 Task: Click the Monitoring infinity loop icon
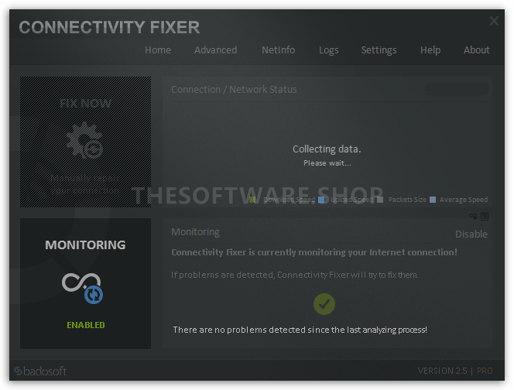83,286
